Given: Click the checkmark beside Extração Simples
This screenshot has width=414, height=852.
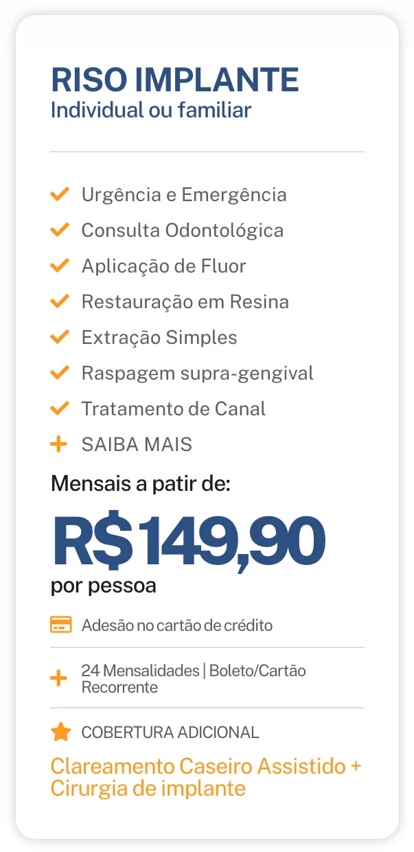Looking at the screenshot, I should click(x=60, y=337).
